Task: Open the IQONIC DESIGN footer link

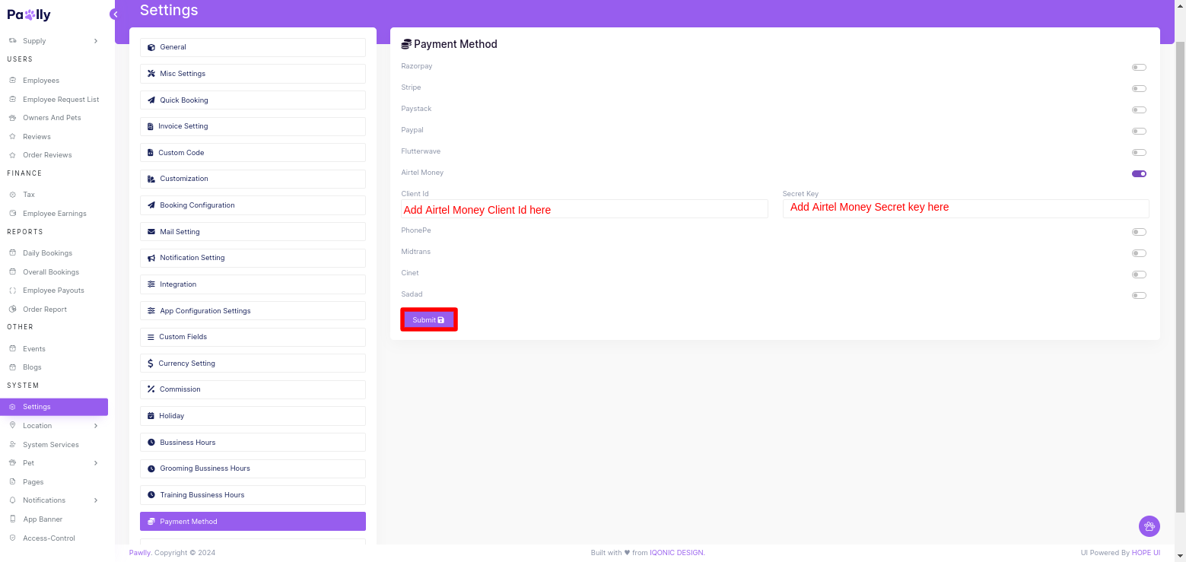Action: pyautogui.click(x=677, y=553)
